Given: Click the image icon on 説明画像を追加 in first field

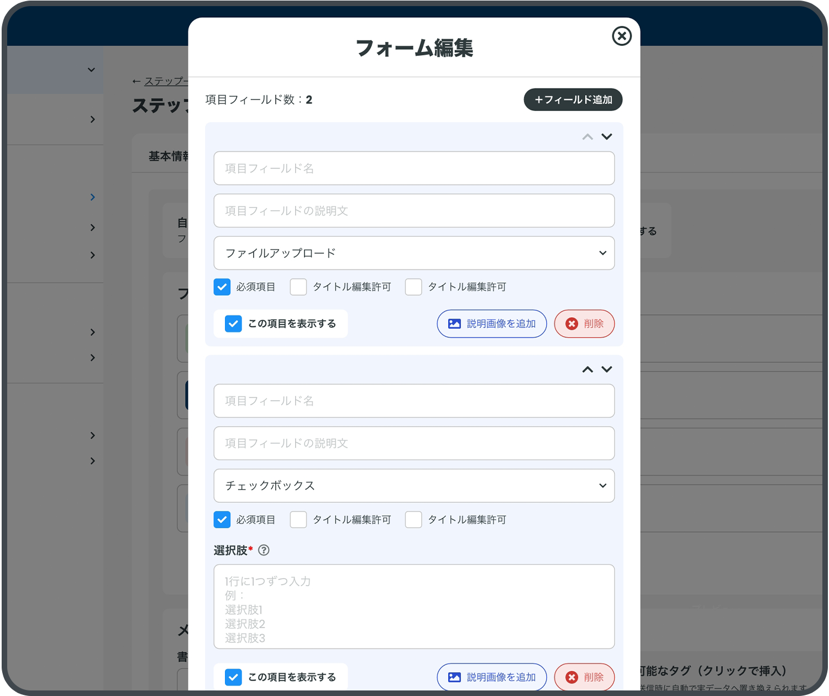Looking at the screenshot, I should 454,324.
